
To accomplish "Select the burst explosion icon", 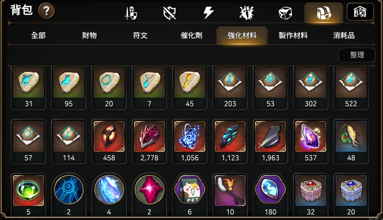I will point(247,13).
